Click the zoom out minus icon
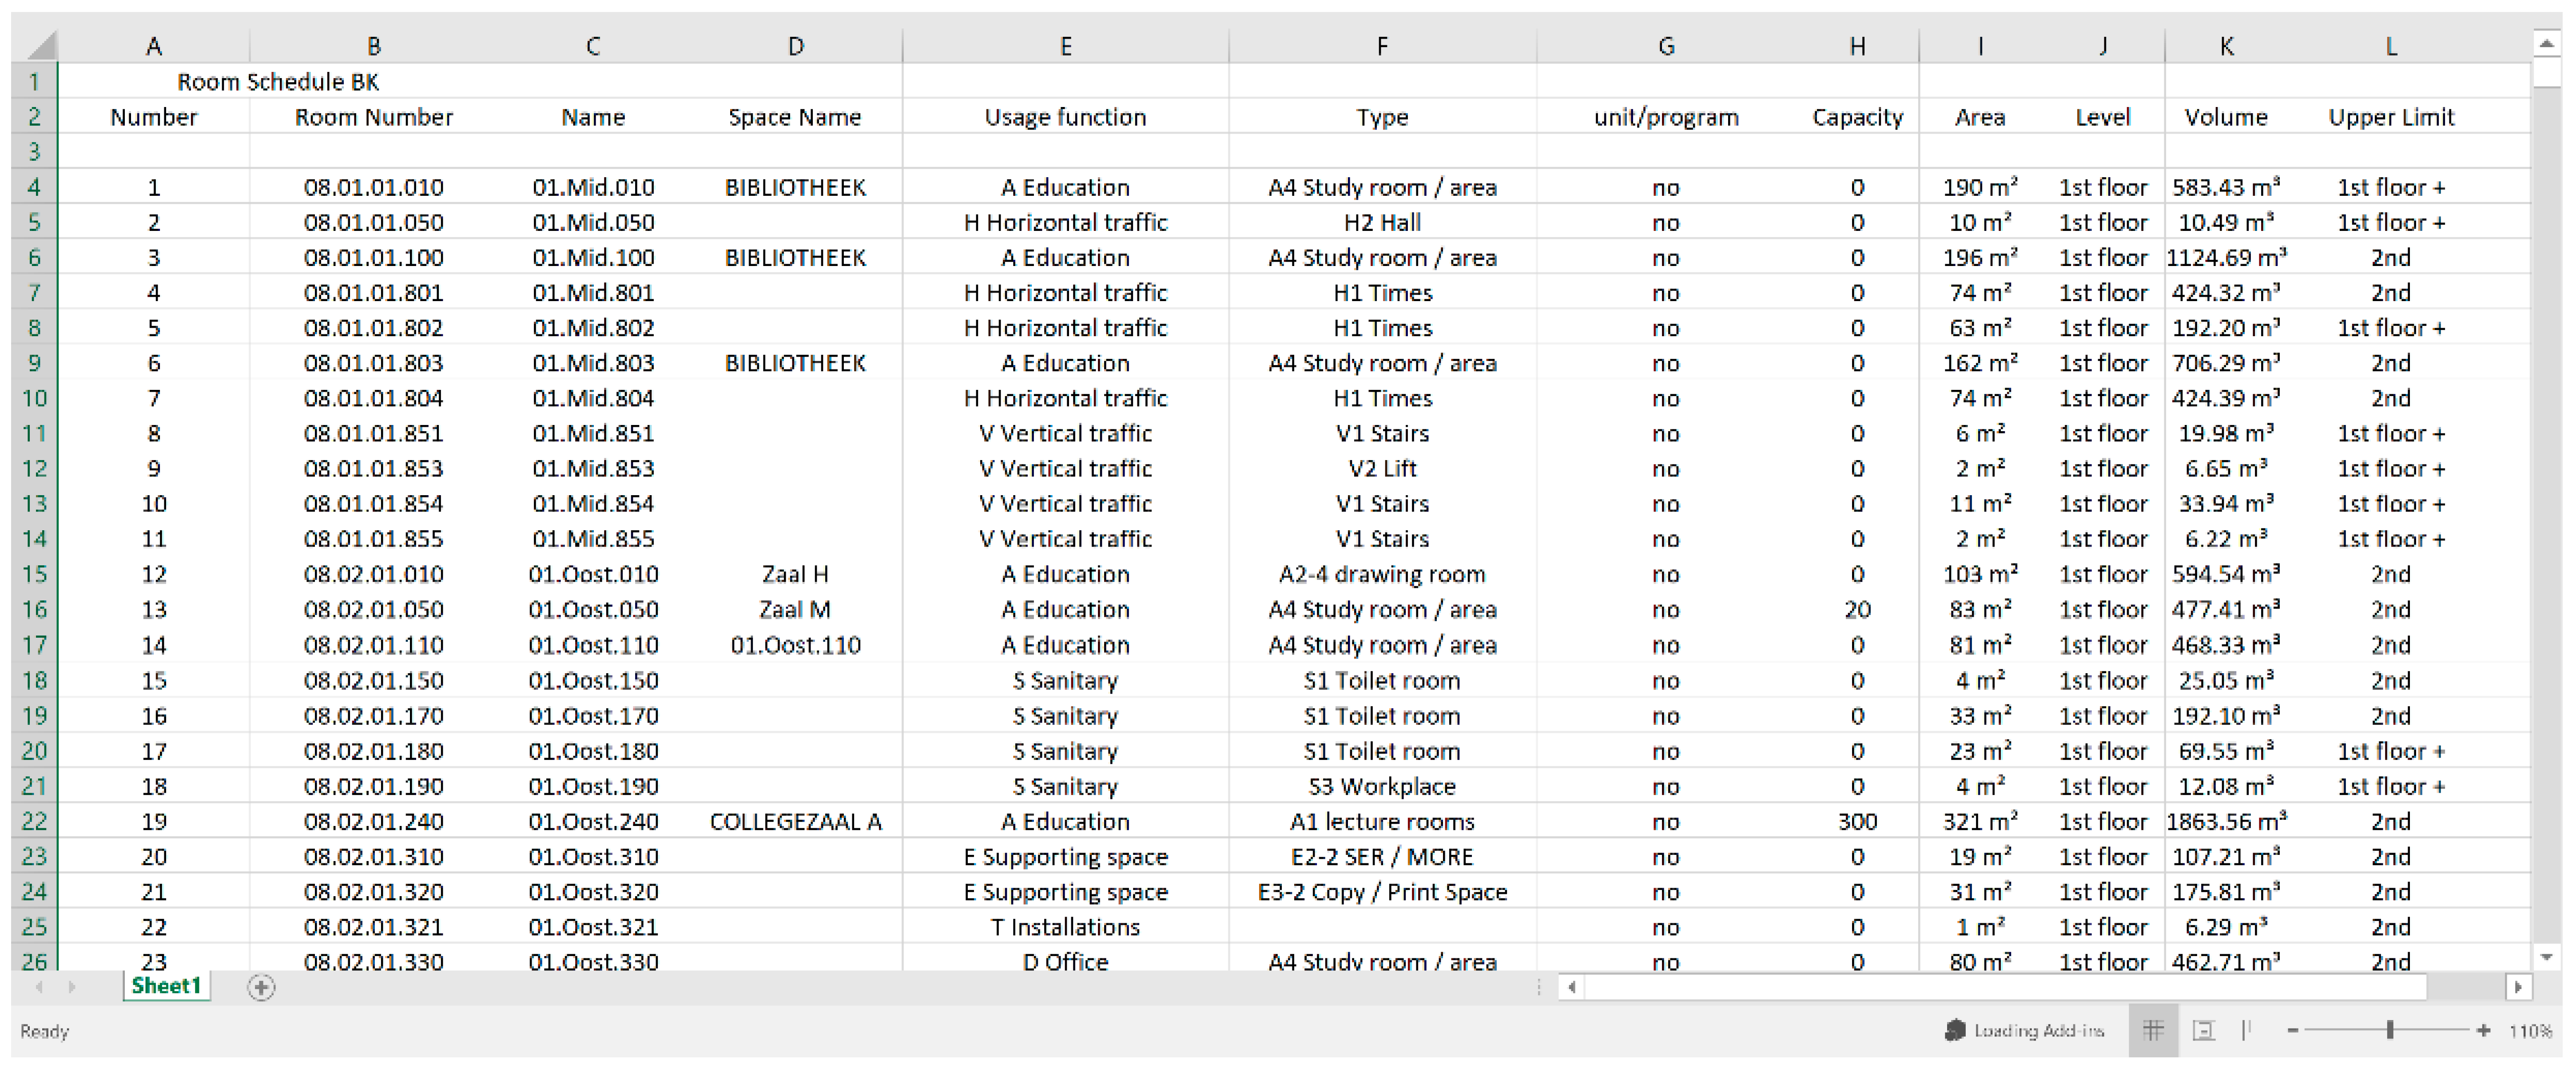This screenshot has width=2576, height=1068. [2292, 1030]
